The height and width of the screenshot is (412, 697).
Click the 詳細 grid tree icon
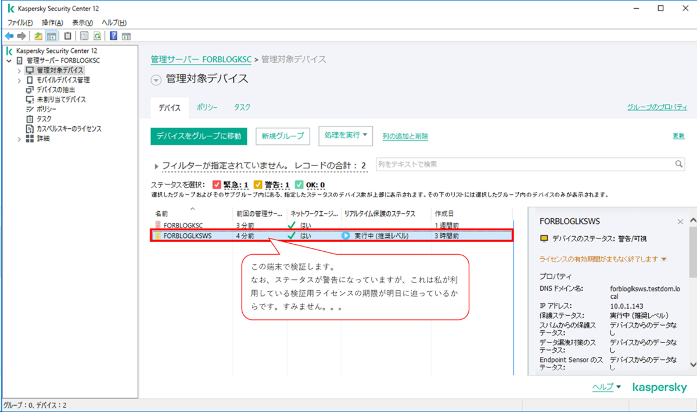[x=30, y=139]
